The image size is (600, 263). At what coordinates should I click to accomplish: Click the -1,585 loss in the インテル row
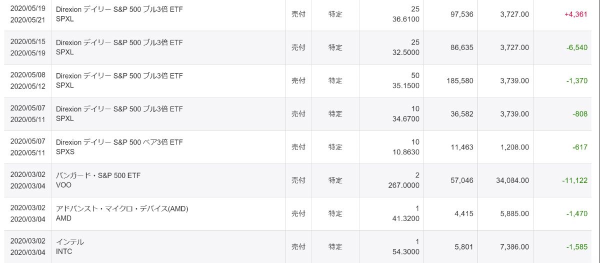576,247
